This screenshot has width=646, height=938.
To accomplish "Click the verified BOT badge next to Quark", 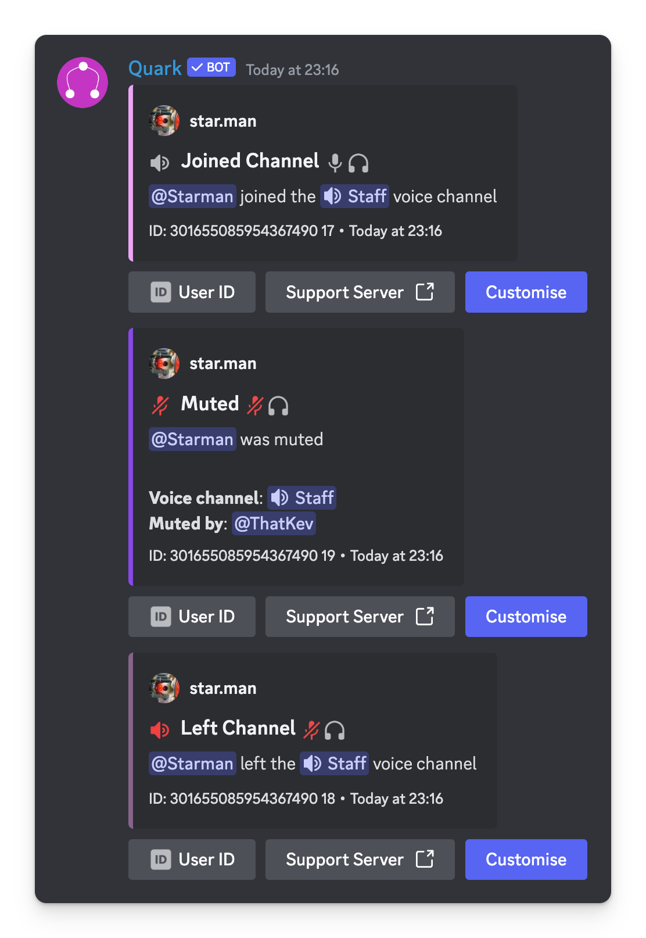I will click(x=210, y=67).
